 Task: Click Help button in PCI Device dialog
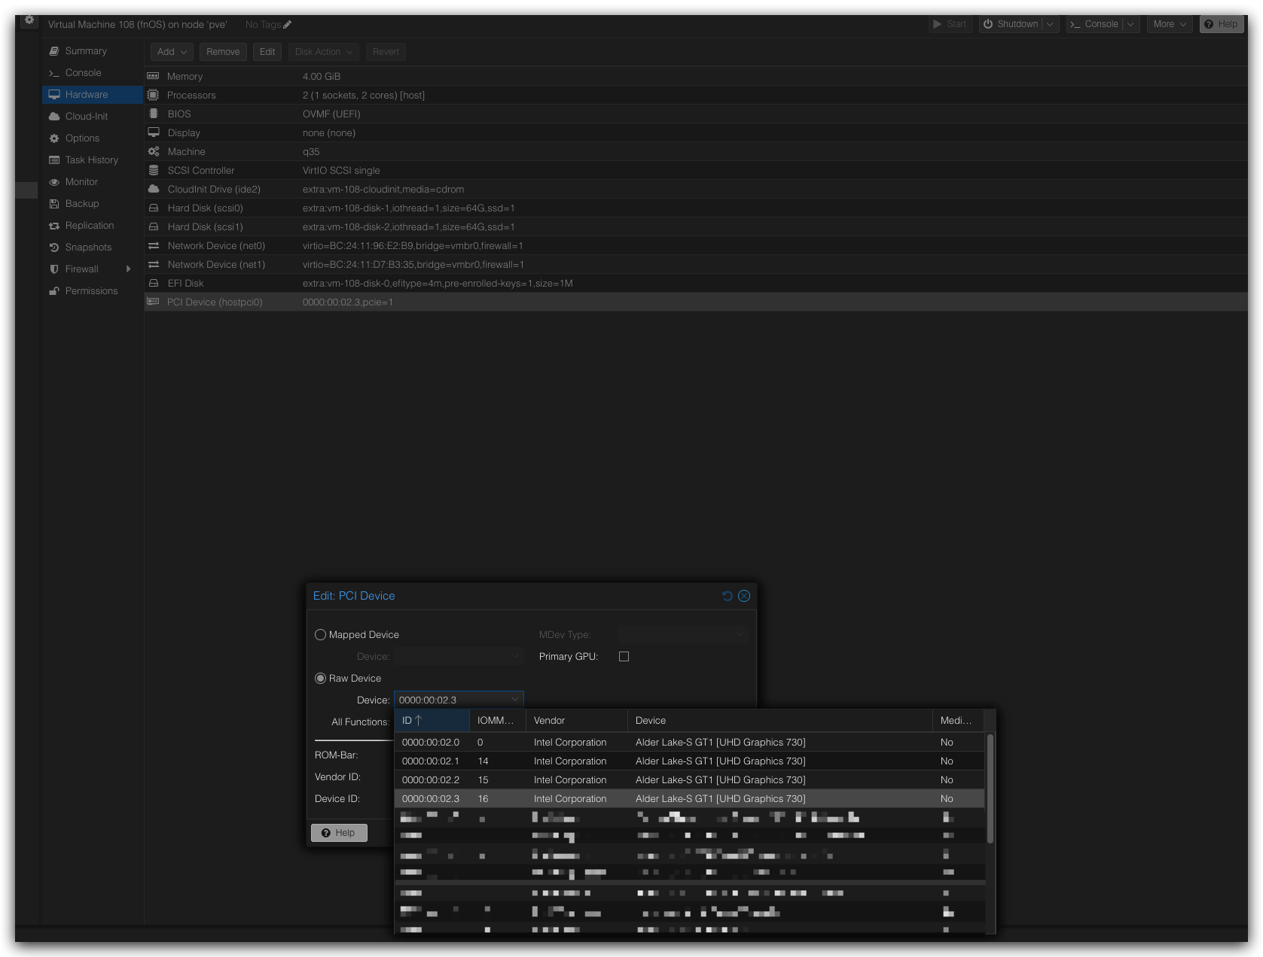tap(339, 833)
